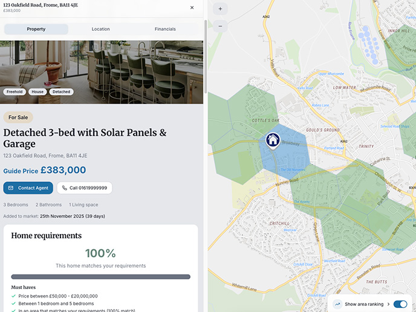Click the house marker pin on map
The width and height of the screenshot is (416, 312).
273,140
